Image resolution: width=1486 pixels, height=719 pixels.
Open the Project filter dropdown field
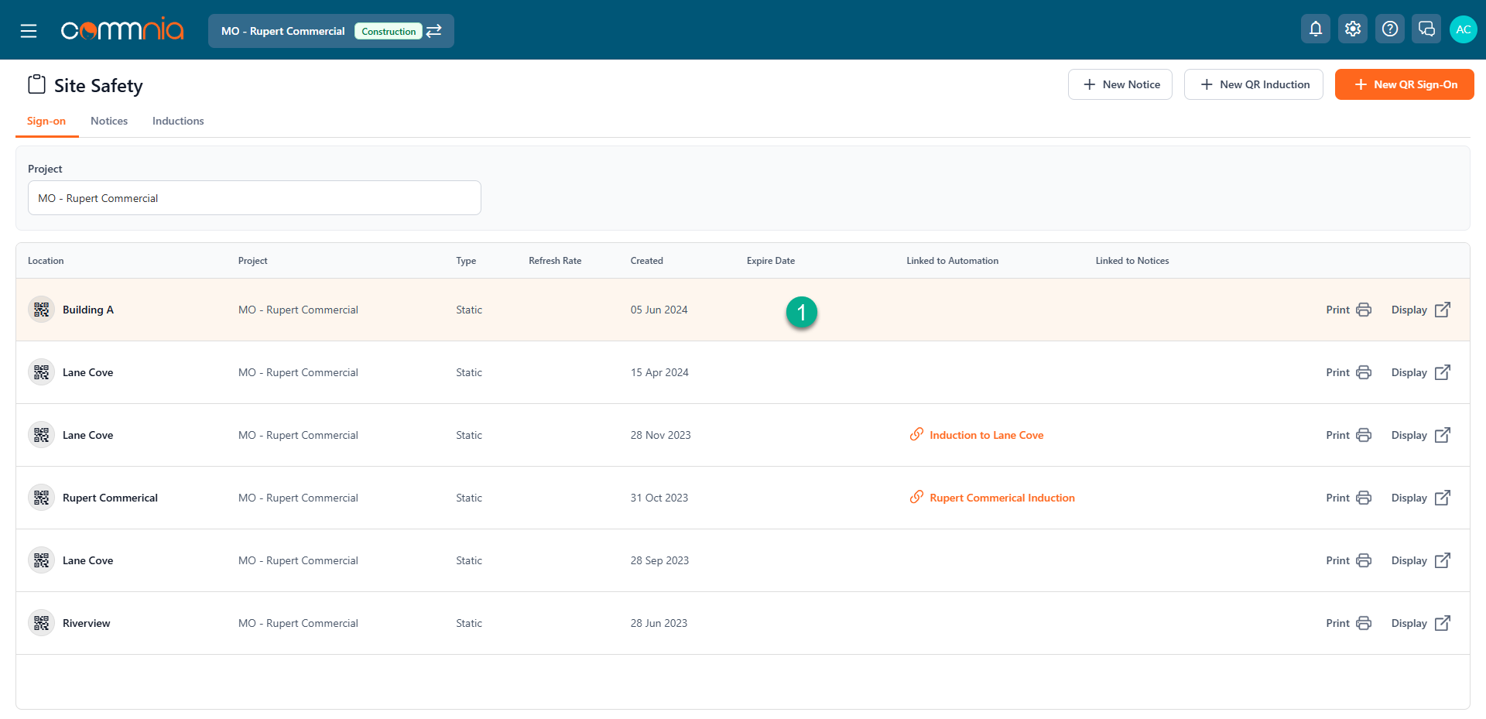(x=255, y=198)
